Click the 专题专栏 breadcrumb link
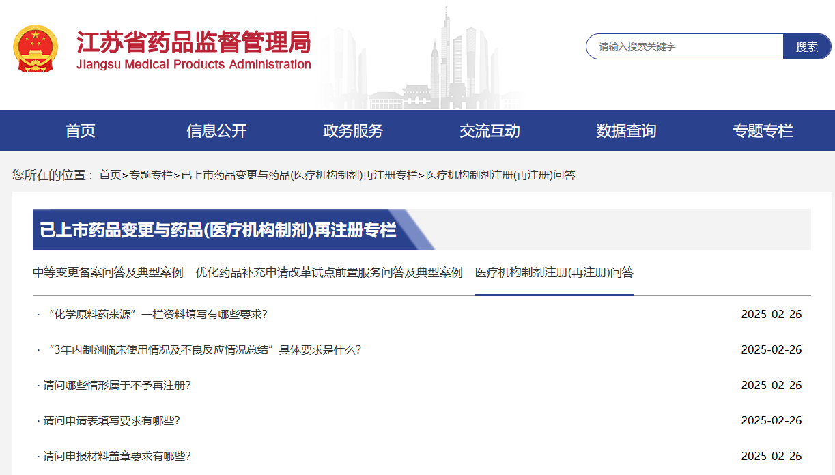This screenshot has height=475, width=835. tap(151, 175)
